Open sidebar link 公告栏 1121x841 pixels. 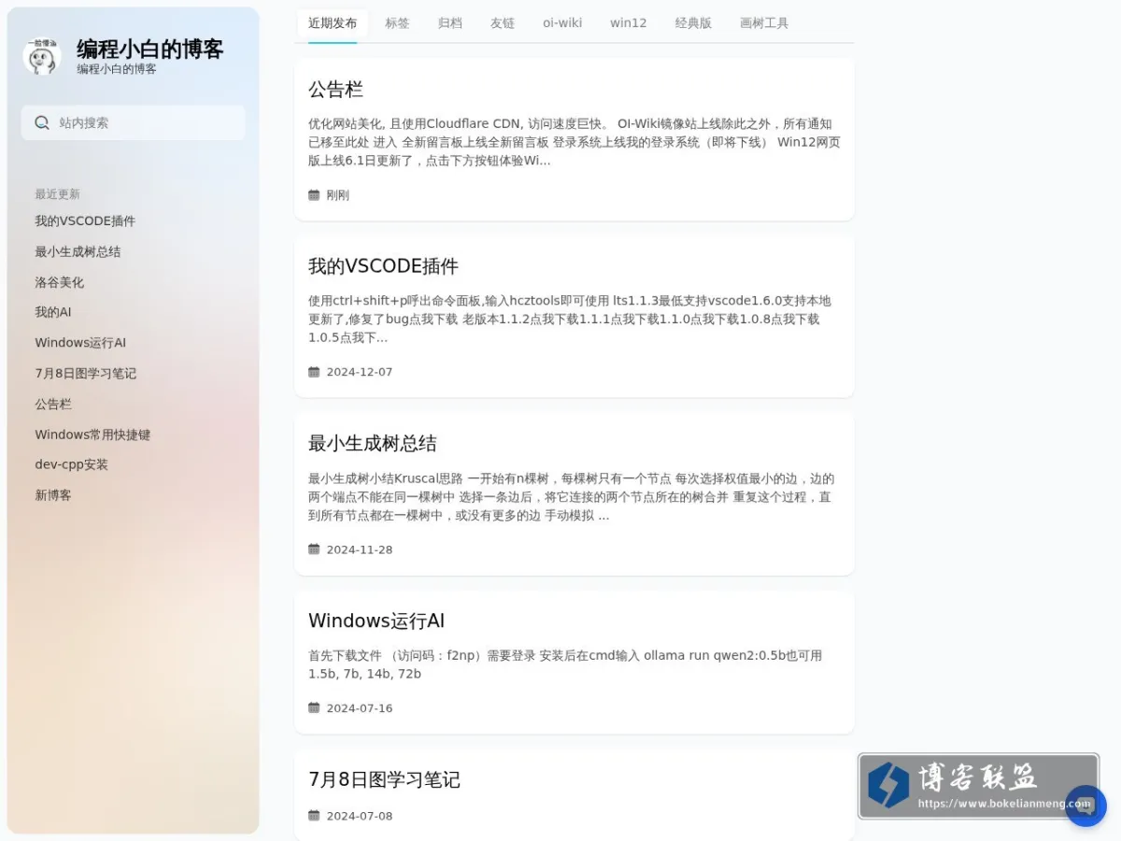click(x=53, y=405)
